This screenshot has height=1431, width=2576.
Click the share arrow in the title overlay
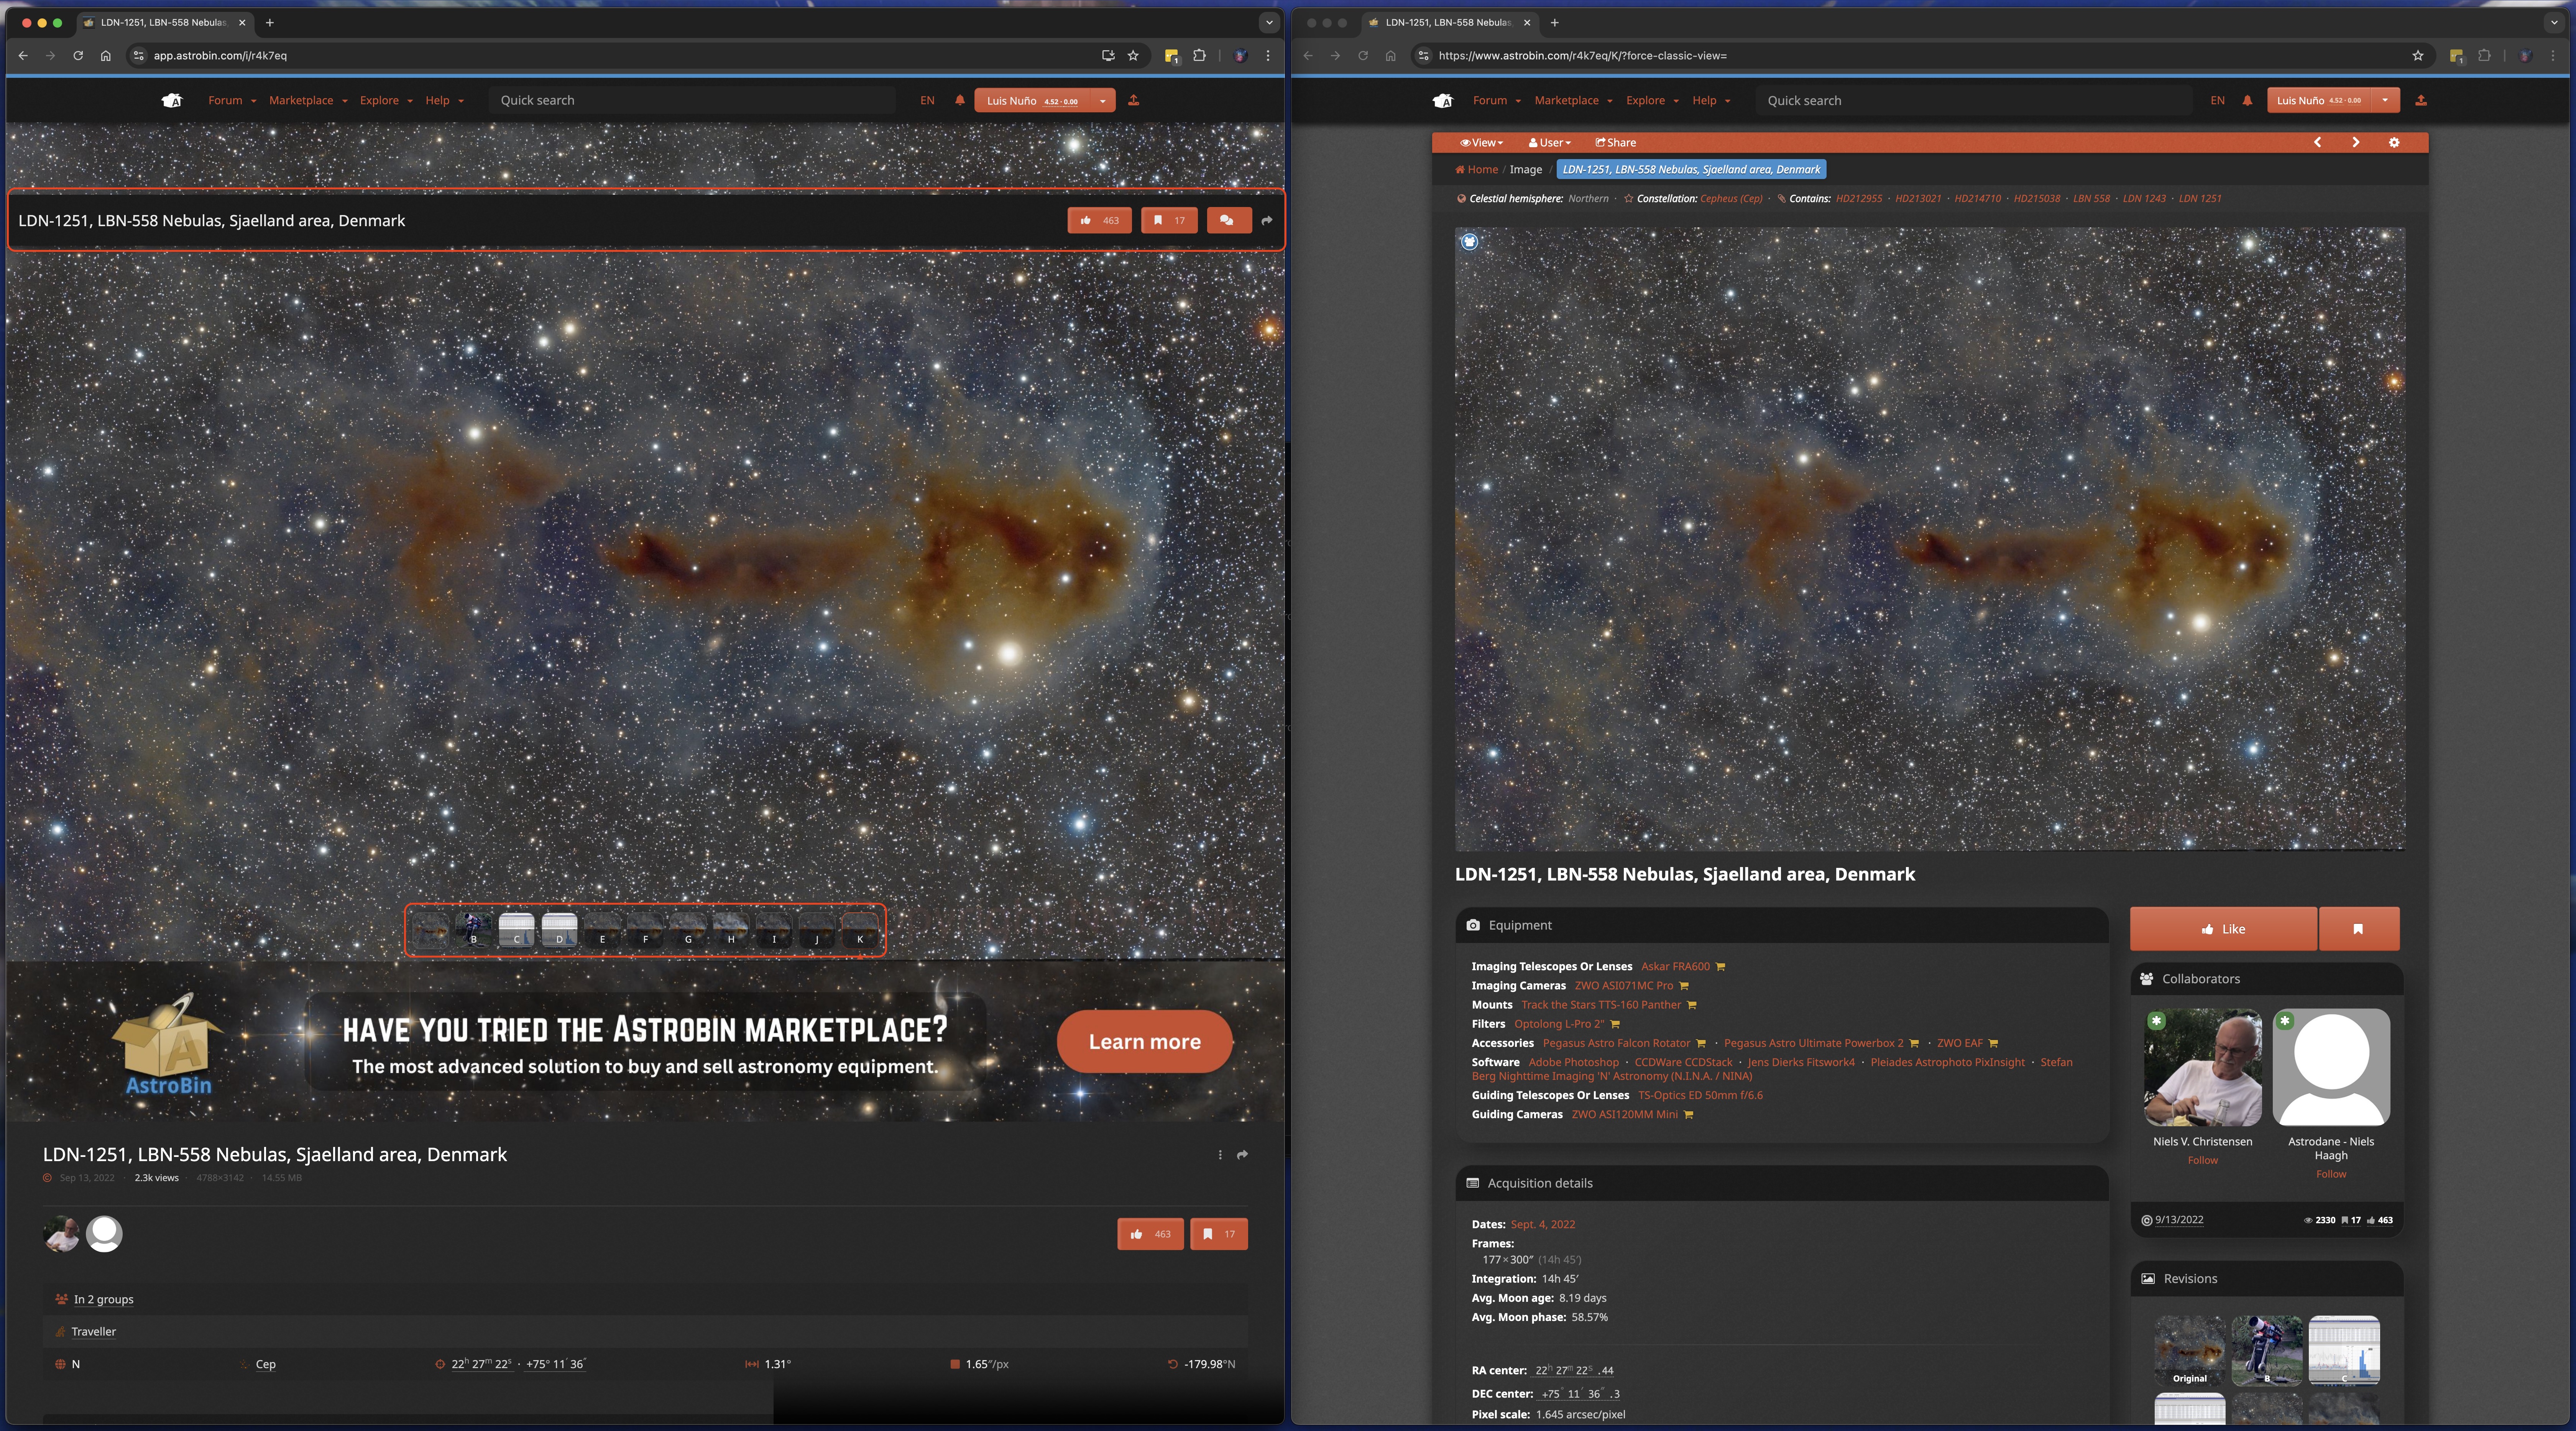pos(1267,220)
